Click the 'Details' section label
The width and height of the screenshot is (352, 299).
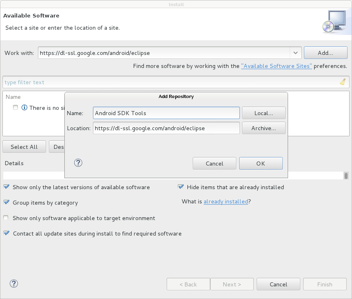(x=14, y=163)
